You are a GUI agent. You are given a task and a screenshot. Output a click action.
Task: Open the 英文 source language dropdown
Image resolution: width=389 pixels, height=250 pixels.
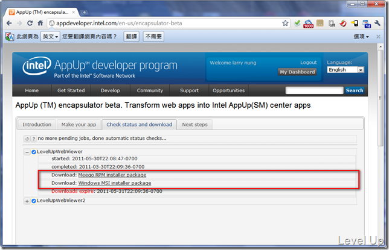coord(50,37)
